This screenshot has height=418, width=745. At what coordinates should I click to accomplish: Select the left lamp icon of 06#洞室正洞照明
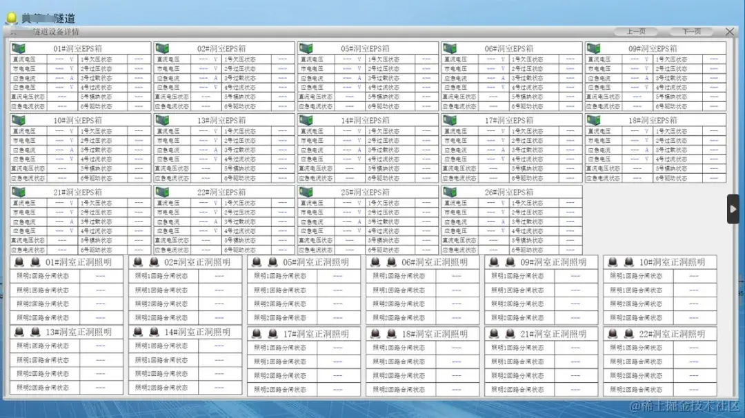click(375, 261)
